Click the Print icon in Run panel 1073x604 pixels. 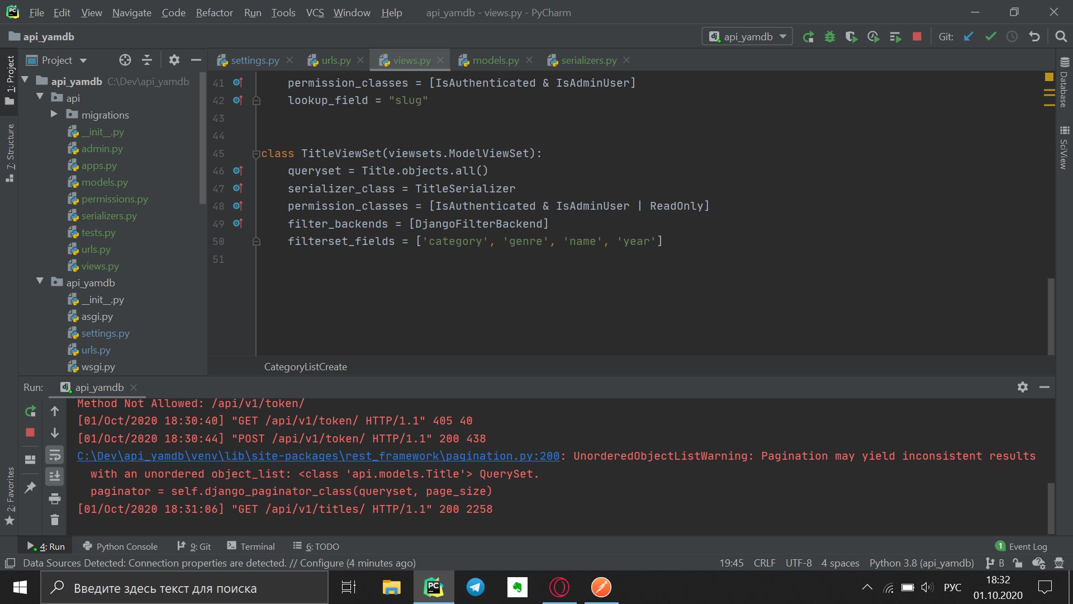point(55,498)
